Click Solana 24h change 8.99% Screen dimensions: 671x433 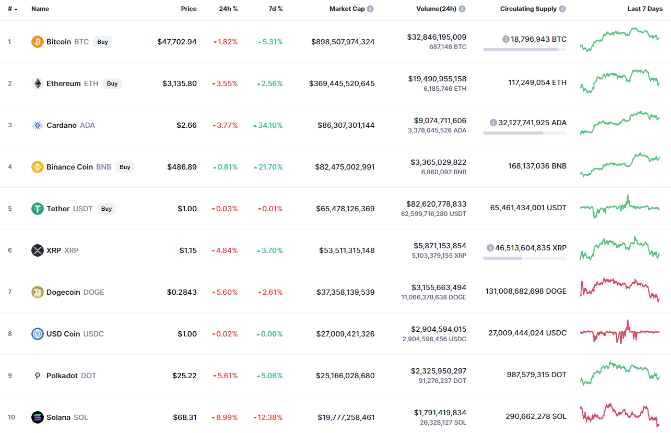tap(225, 417)
